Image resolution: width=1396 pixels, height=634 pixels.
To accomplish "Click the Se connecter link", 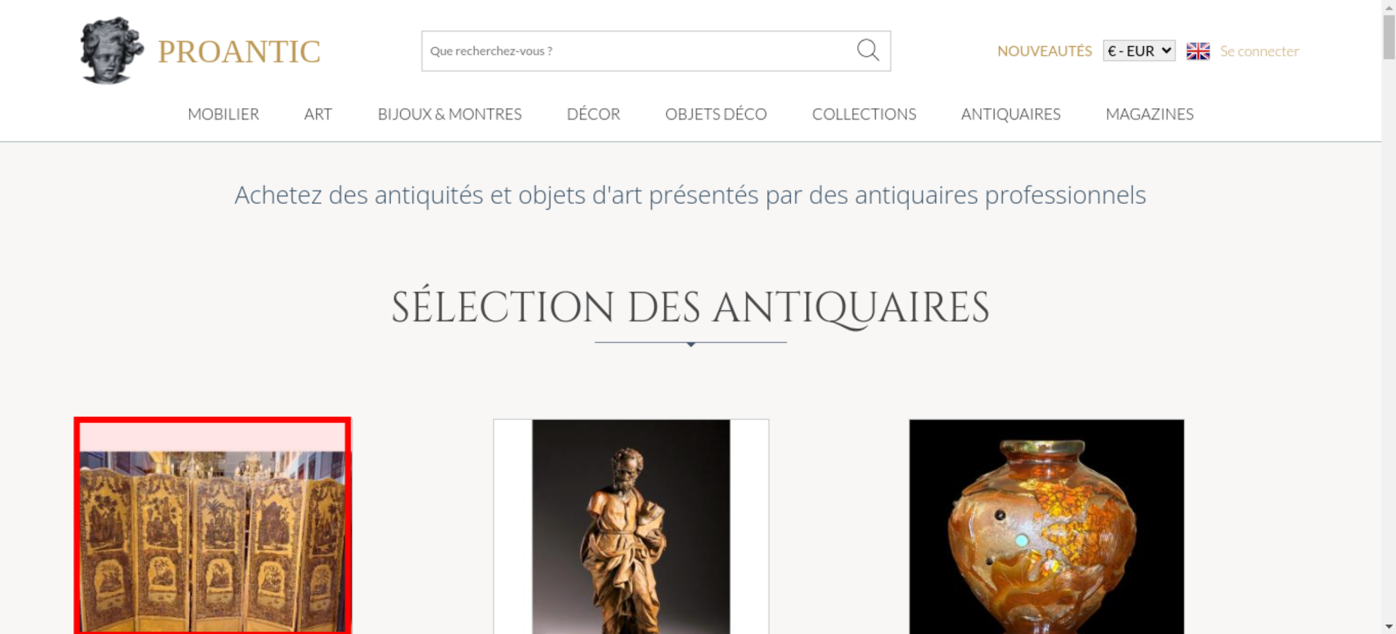I will [x=1259, y=51].
